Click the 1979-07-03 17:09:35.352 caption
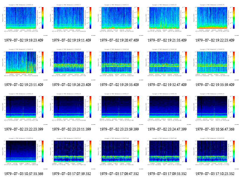Screen dimensions: 239x178 coord(167,174)
